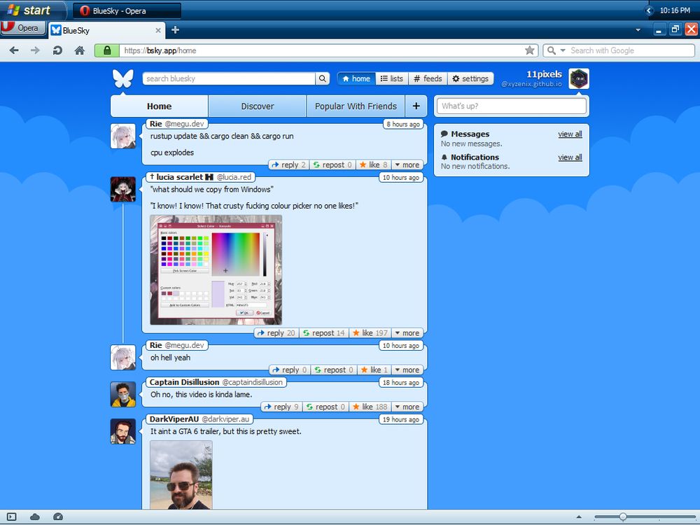The image size is (700, 525).
Task: Open the feeds navigation item
Action: [428, 78]
